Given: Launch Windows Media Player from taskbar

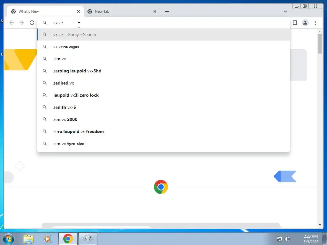Looking at the screenshot, I should coord(48,239).
